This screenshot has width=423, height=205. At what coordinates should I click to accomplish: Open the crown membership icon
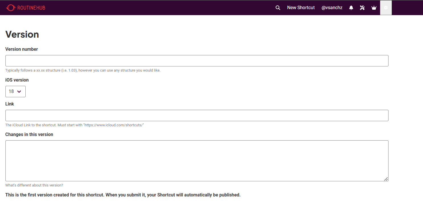[x=374, y=8]
